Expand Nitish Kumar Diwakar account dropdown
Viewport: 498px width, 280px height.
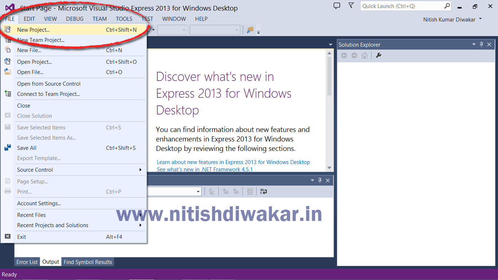click(x=481, y=19)
